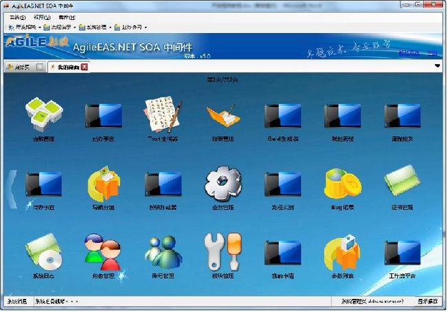Open the 帮助(H) menu
This screenshot has width=448, height=312.
[67, 17]
